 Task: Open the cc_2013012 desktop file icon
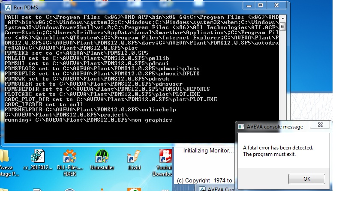38,160
